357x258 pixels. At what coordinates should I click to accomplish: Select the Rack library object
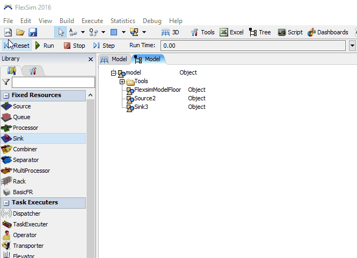43,181
